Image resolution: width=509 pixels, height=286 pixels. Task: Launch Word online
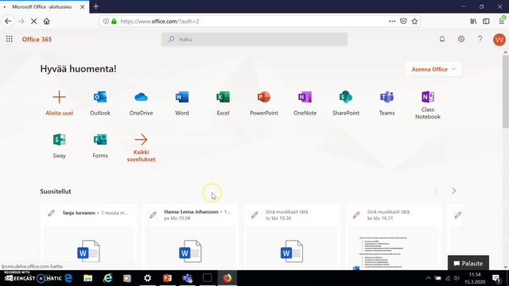(x=182, y=103)
